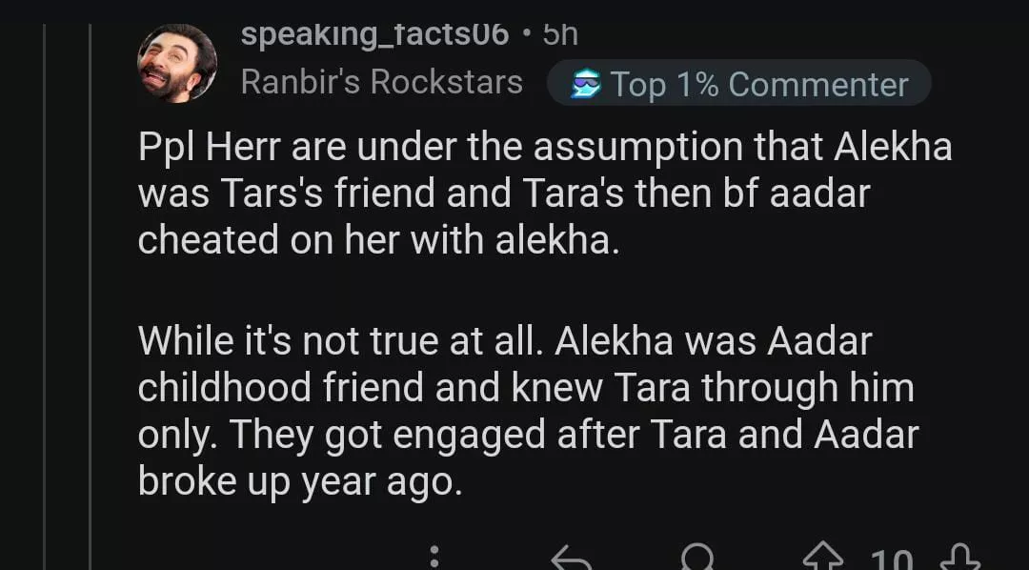Upvote the comment by speaking_facts06
Viewport: 1029px width, 570px height.
pos(822,559)
